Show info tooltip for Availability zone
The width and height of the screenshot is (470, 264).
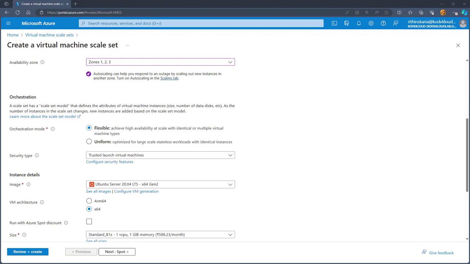click(42, 62)
